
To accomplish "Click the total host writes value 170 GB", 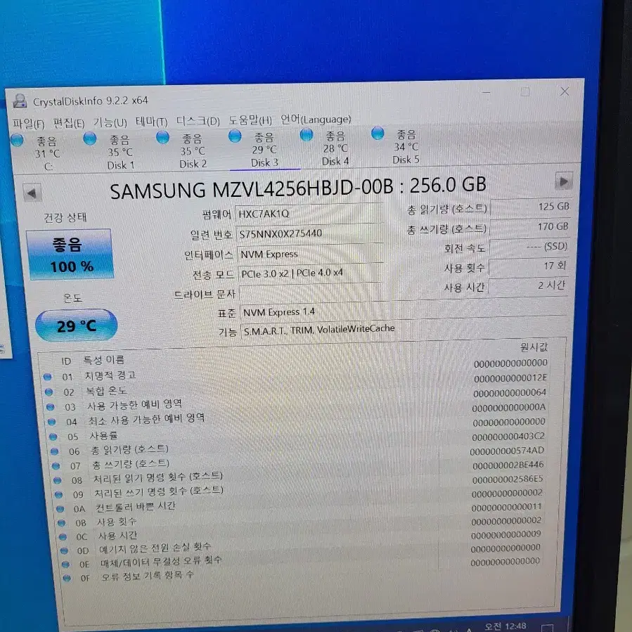I will click(x=529, y=227).
